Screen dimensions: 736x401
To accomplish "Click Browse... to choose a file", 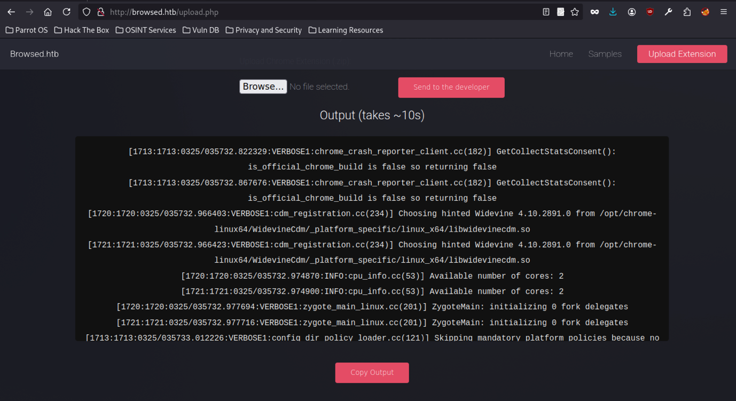I will (263, 87).
